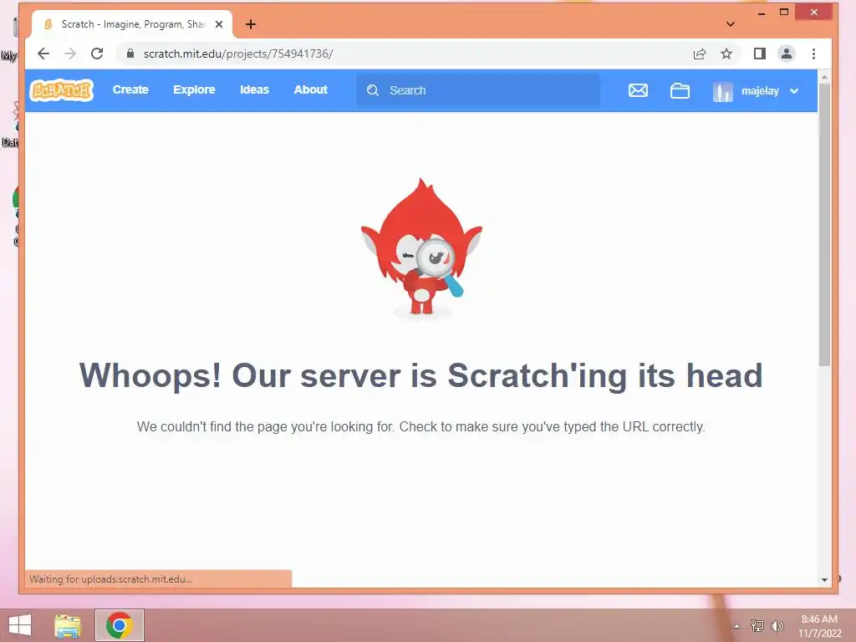The image size is (856, 642).
Task: Reload the page with the refresh icon
Action: pos(97,53)
